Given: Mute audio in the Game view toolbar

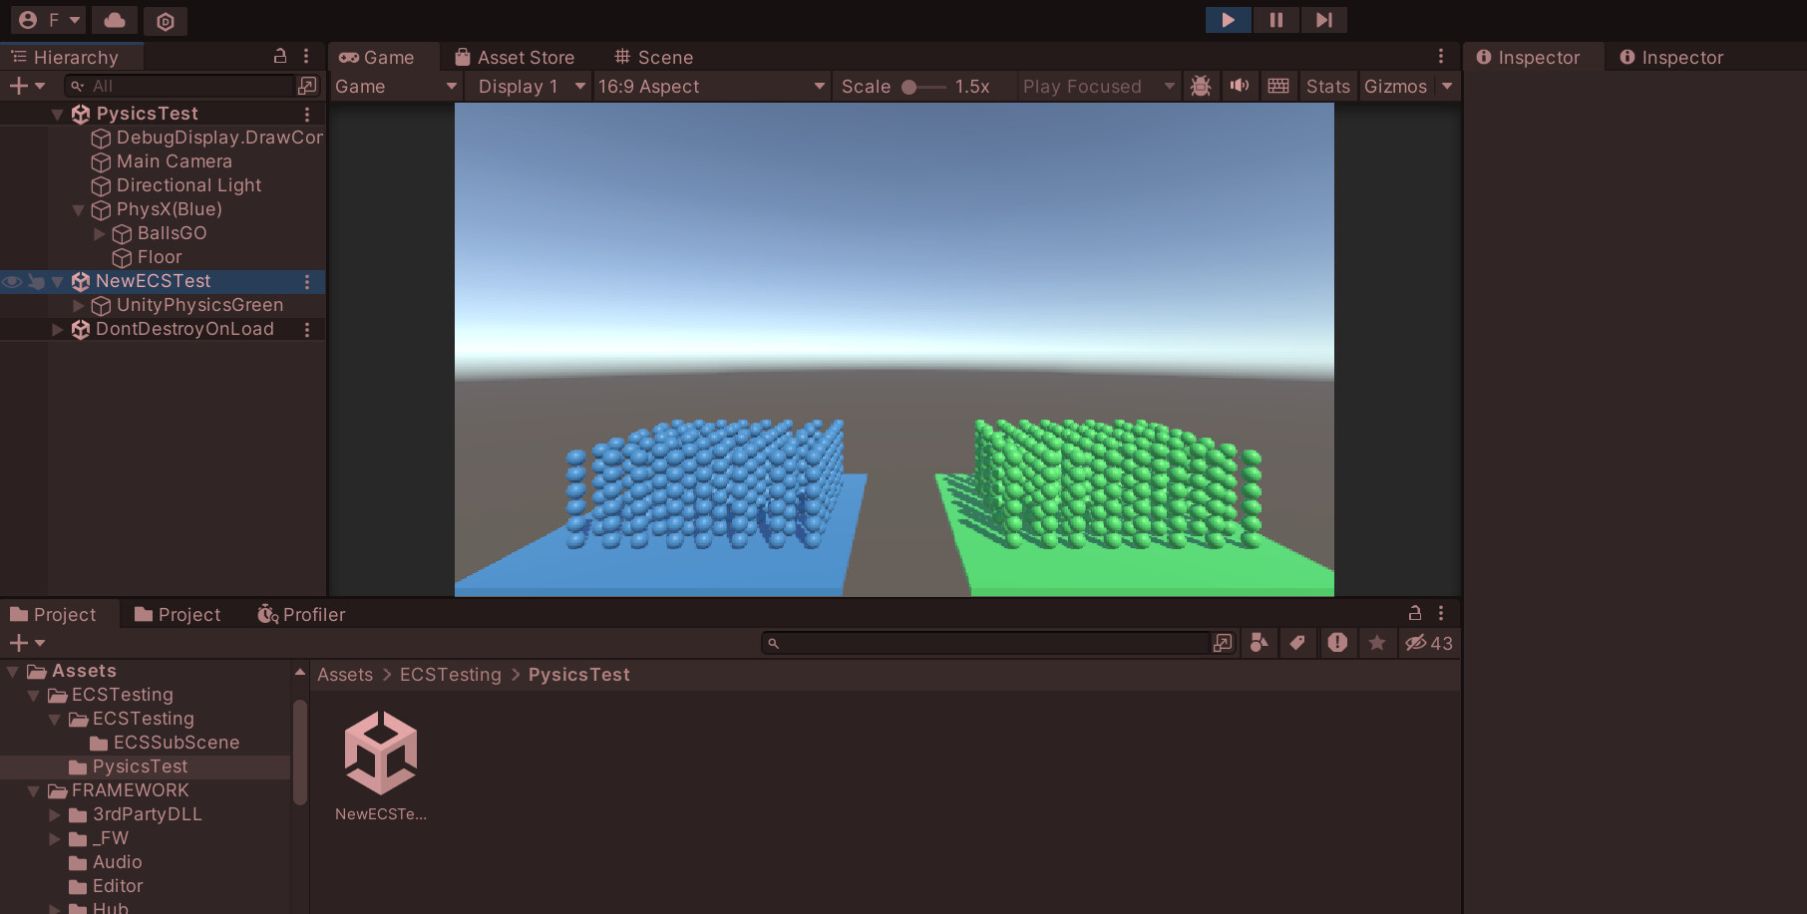Looking at the screenshot, I should (x=1240, y=86).
